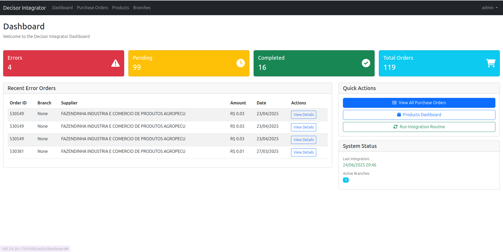Click the Active Branches count badge
This screenshot has width=503, height=252.
(x=346, y=180)
